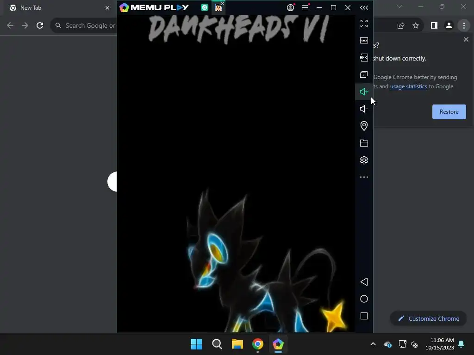Go forward in Chrome navigation
This screenshot has width=474, height=355.
[25, 26]
